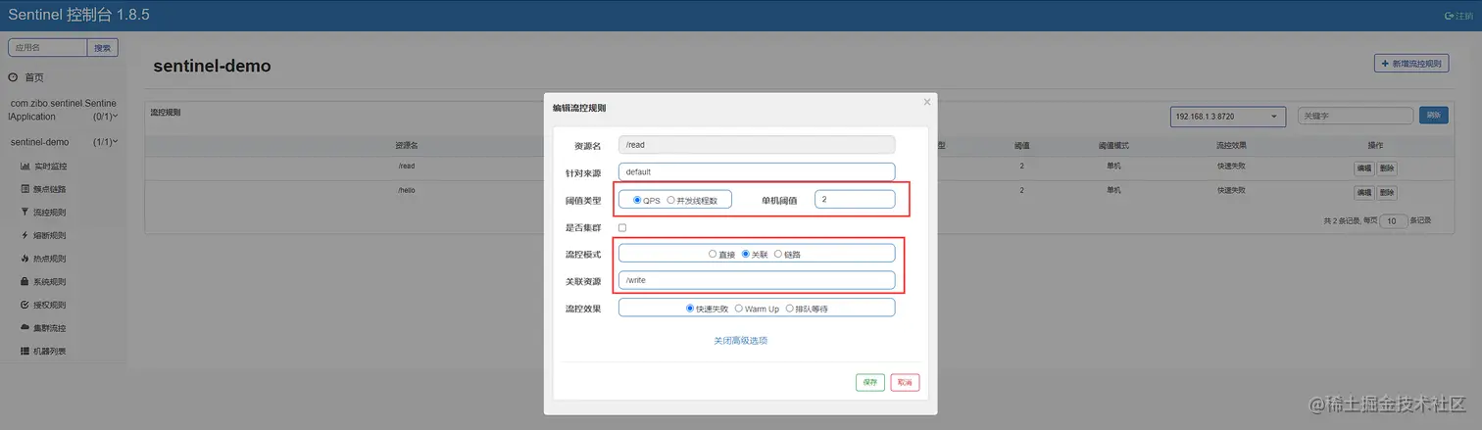Choose 快速失败 flow control effect
This screenshot has width=1482, height=430.
click(690, 309)
